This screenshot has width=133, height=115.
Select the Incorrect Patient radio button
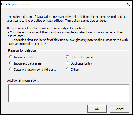coord(11,57)
